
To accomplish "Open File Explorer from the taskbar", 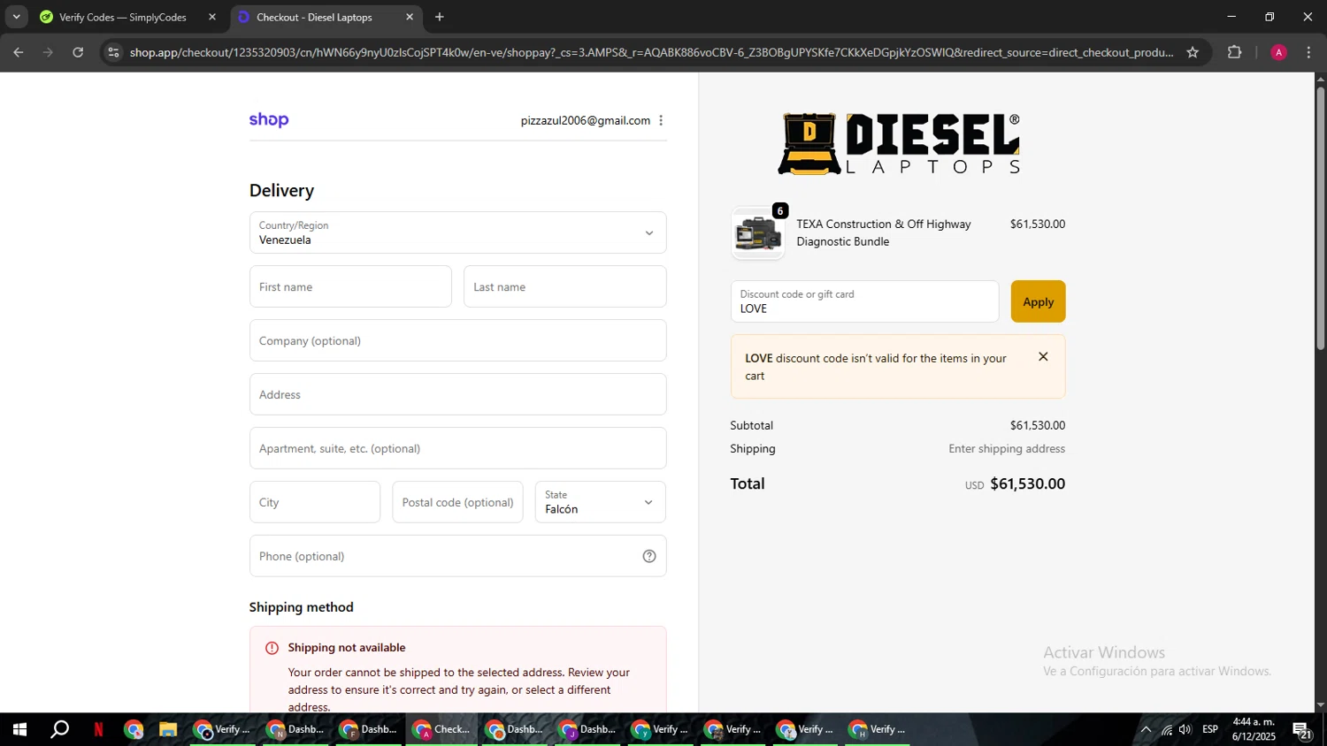I will tap(168, 730).
